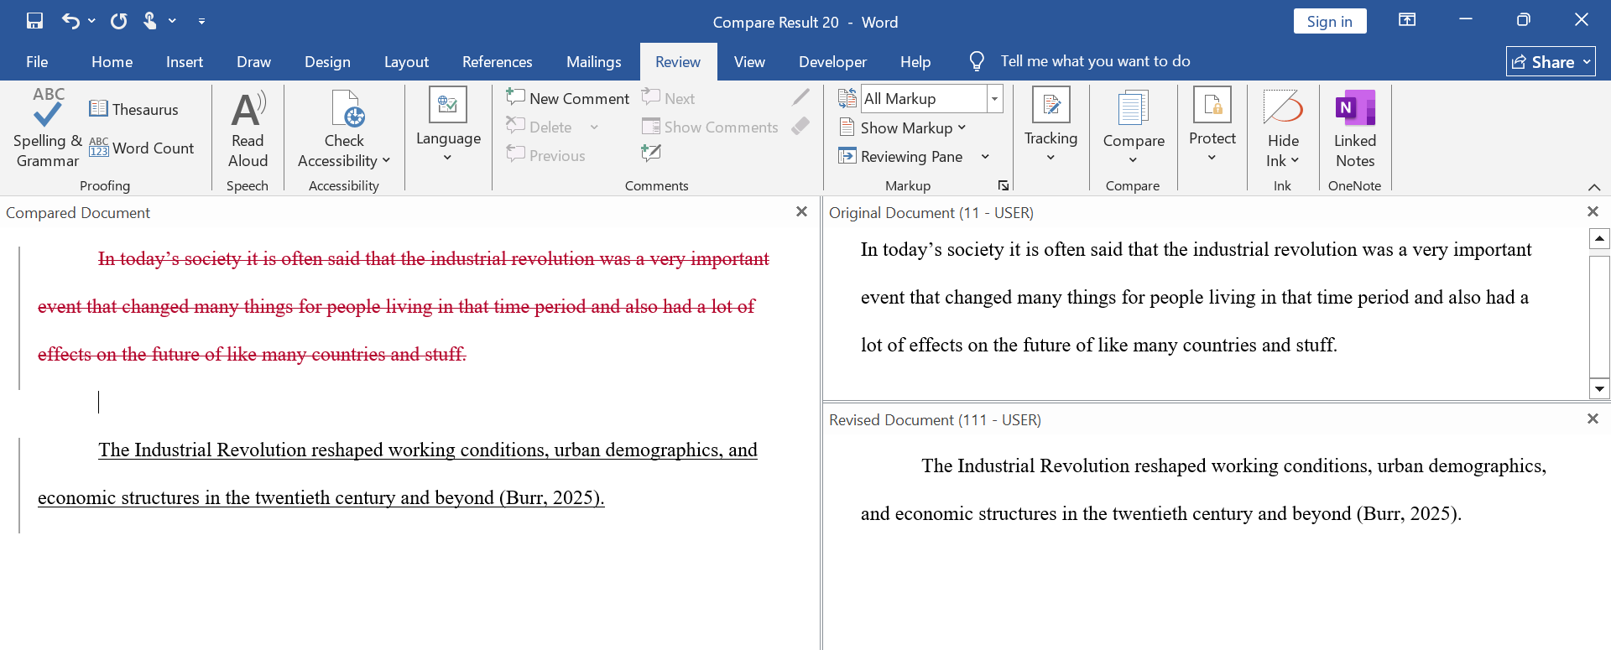
Task: Switch to the Design tab
Action: tap(327, 61)
